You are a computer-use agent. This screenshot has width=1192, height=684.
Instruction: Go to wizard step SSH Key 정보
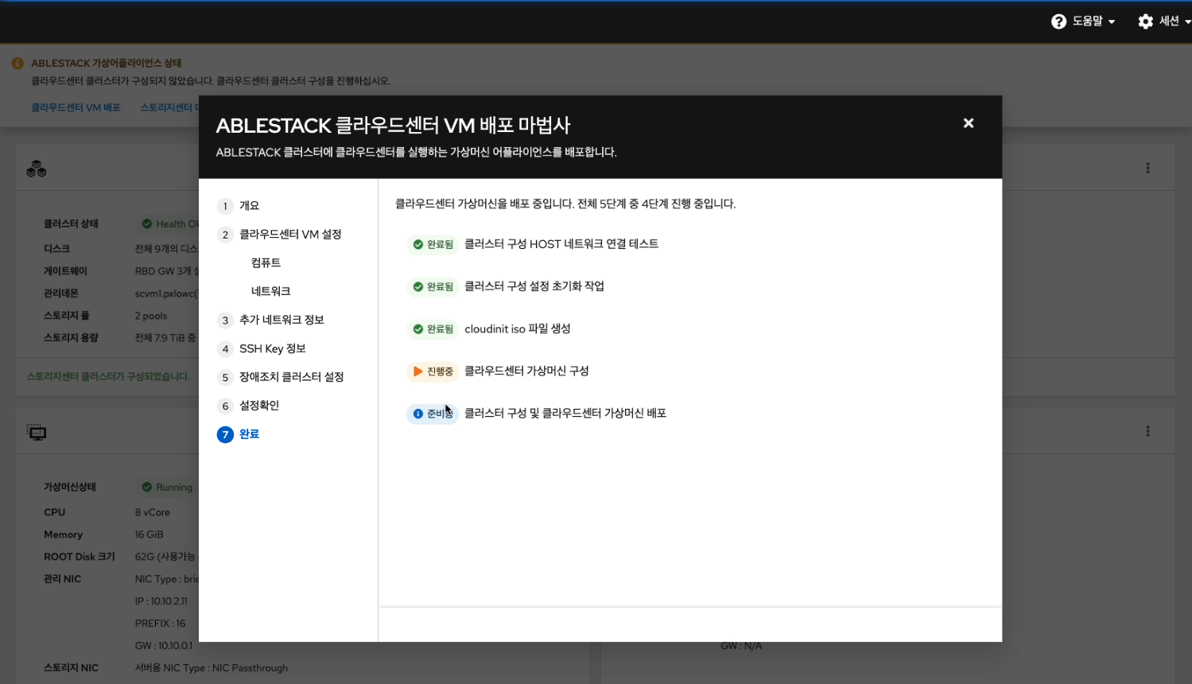tap(262, 348)
